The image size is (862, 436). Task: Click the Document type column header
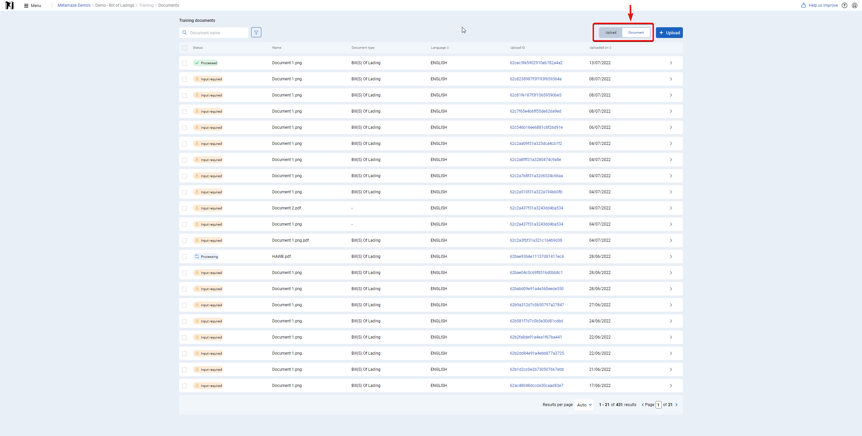(x=363, y=48)
